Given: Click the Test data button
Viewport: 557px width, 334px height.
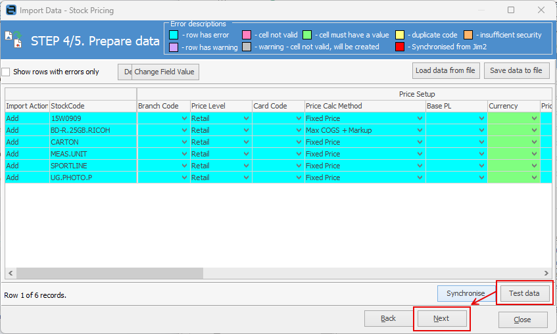Looking at the screenshot, I should (524, 293).
